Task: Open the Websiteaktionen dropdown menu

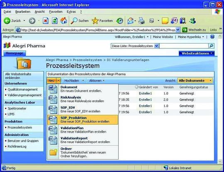Action: [197, 53]
